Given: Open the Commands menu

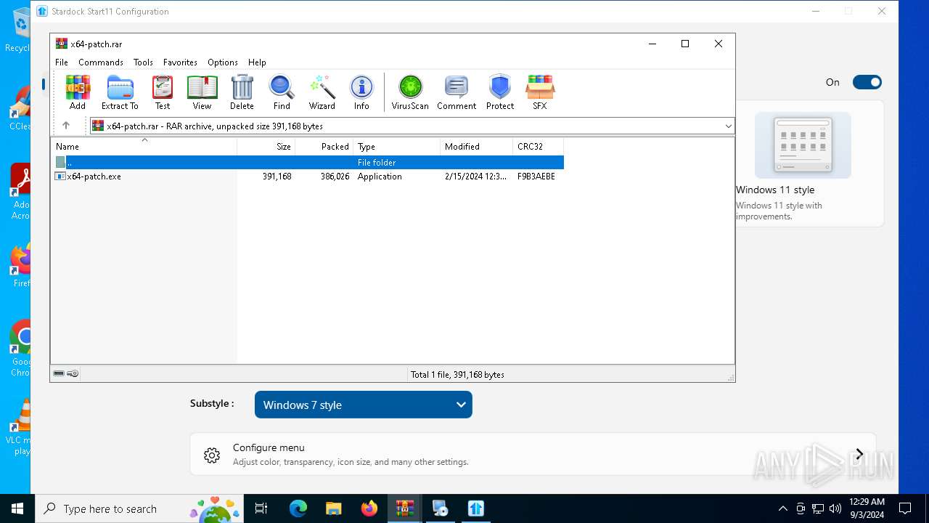Looking at the screenshot, I should coord(101,62).
